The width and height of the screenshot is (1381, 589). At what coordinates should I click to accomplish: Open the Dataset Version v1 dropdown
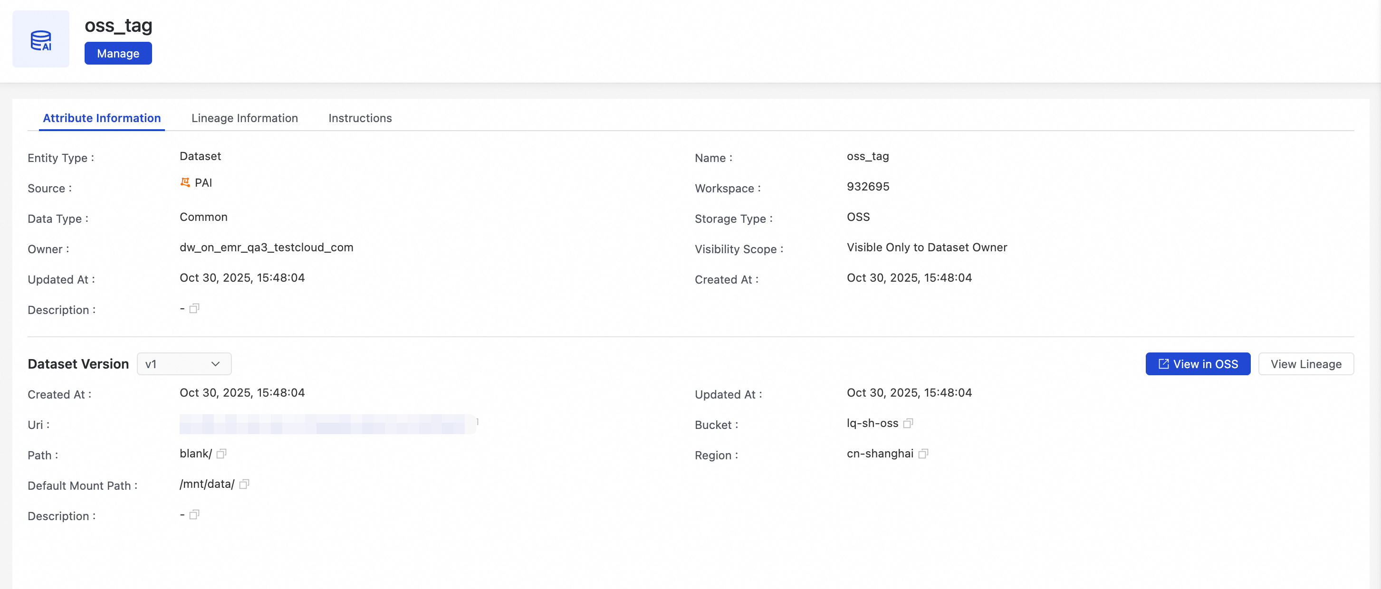click(184, 364)
